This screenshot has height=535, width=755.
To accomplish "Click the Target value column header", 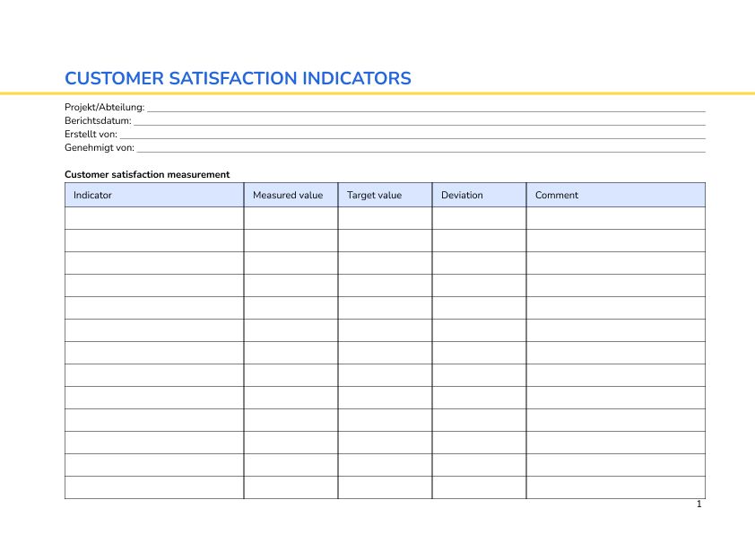I will click(374, 195).
